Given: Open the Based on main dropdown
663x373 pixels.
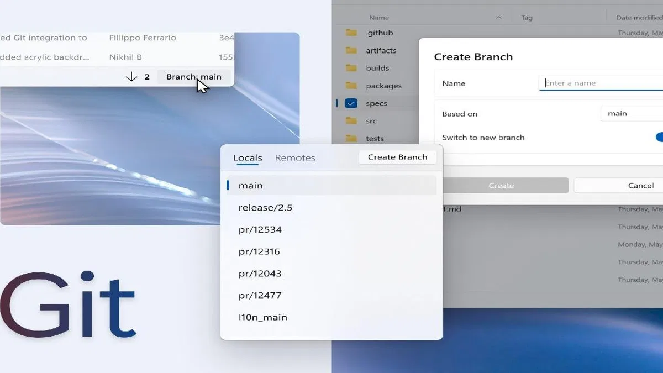Looking at the screenshot, I should coord(632,113).
